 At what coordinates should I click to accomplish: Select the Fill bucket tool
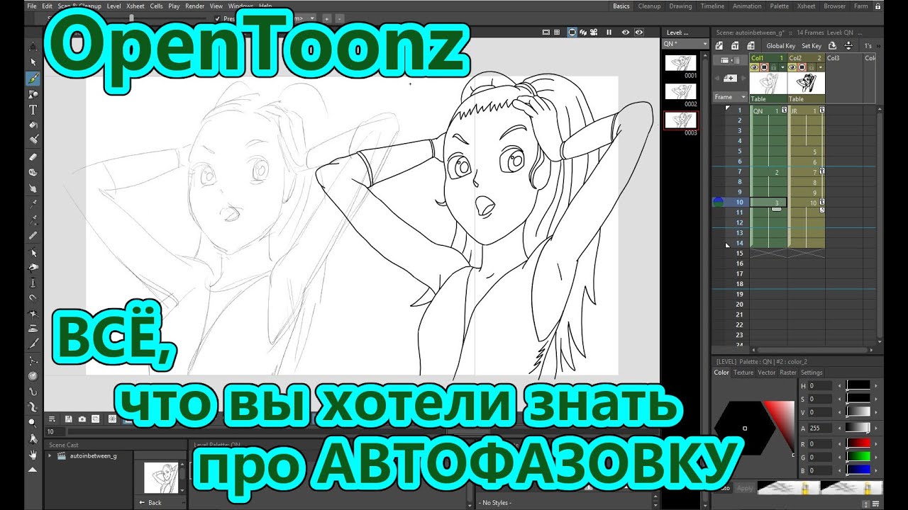click(33, 125)
